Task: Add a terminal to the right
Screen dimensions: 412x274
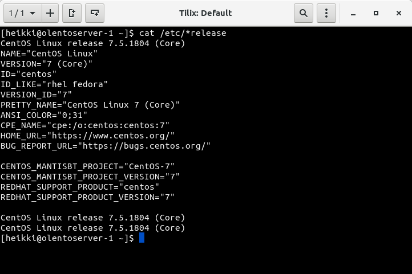Action: click(72, 13)
